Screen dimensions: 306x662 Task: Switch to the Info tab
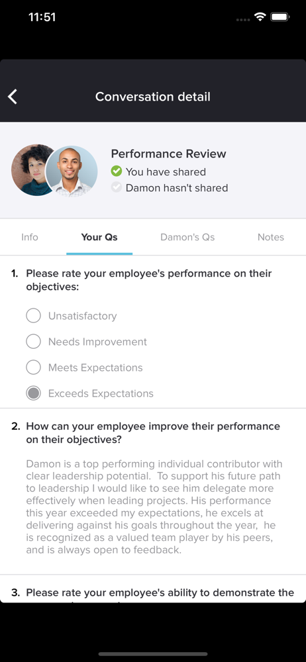click(30, 237)
